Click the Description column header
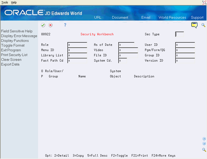207x159 pixels. point(144,76)
